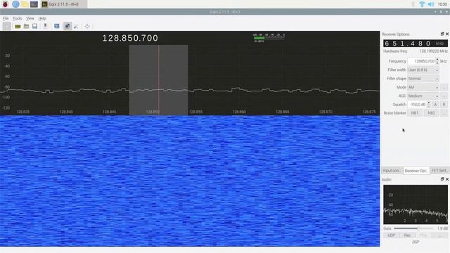
Task: Open the Help menu
Action: pos(42,18)
